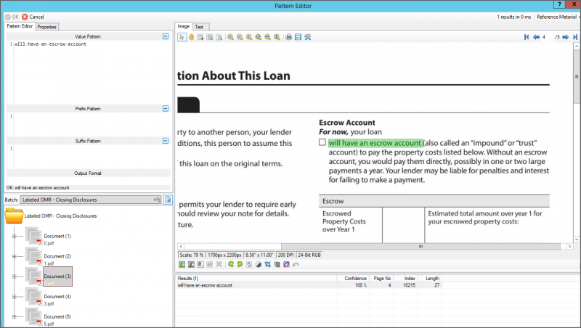Screen dimensions: 581x328
Task: Toggle the invert contrast circle icon
Action: (259, 264)
